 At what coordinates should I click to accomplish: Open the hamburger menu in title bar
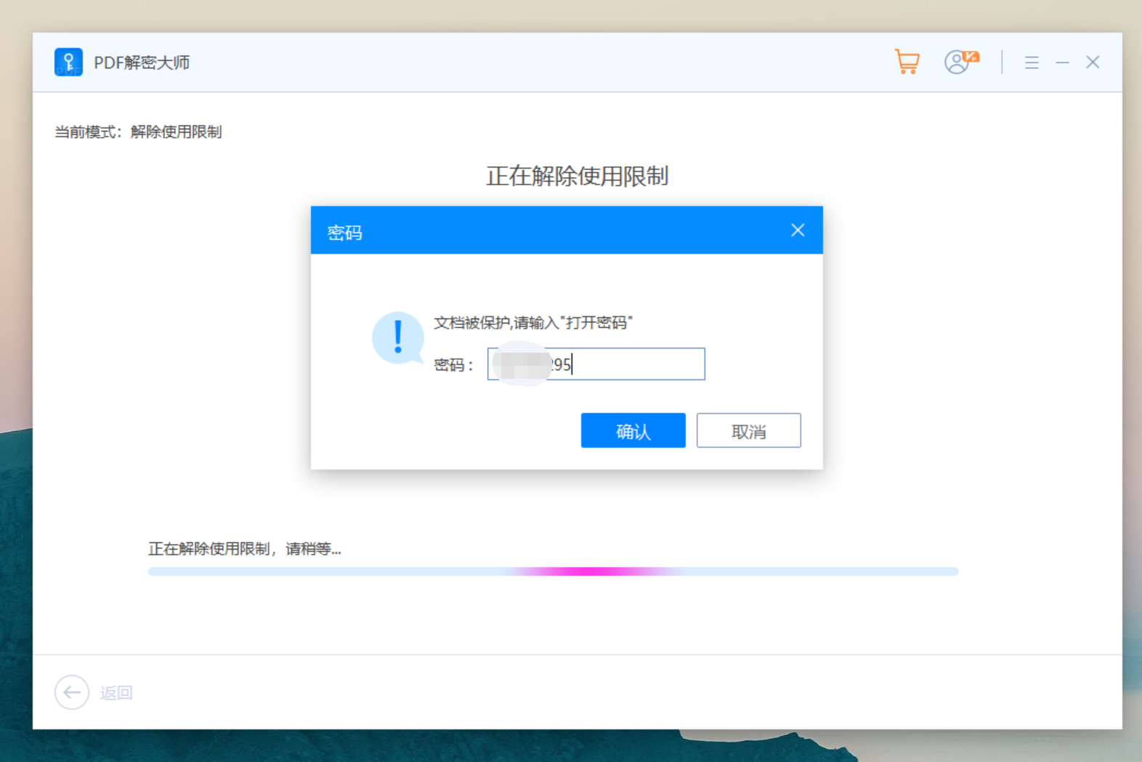(x=1032, y=62)
